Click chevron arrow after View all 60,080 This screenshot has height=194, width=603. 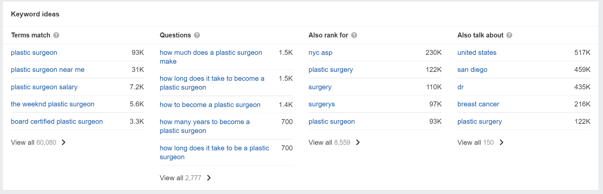coord(64,142)
